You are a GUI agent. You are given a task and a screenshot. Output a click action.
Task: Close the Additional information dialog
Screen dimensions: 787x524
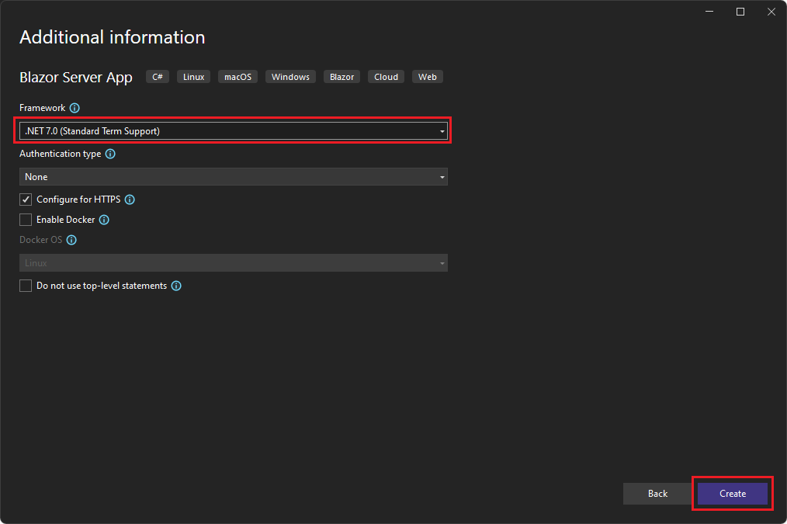coord(769,12)
